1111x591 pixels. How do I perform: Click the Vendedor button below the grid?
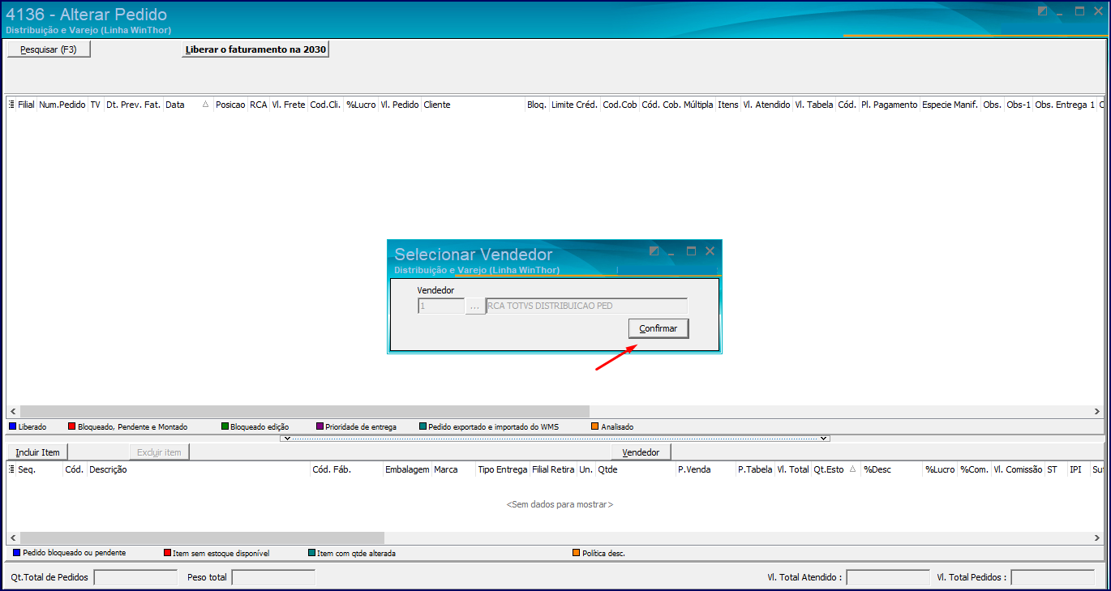641,452
